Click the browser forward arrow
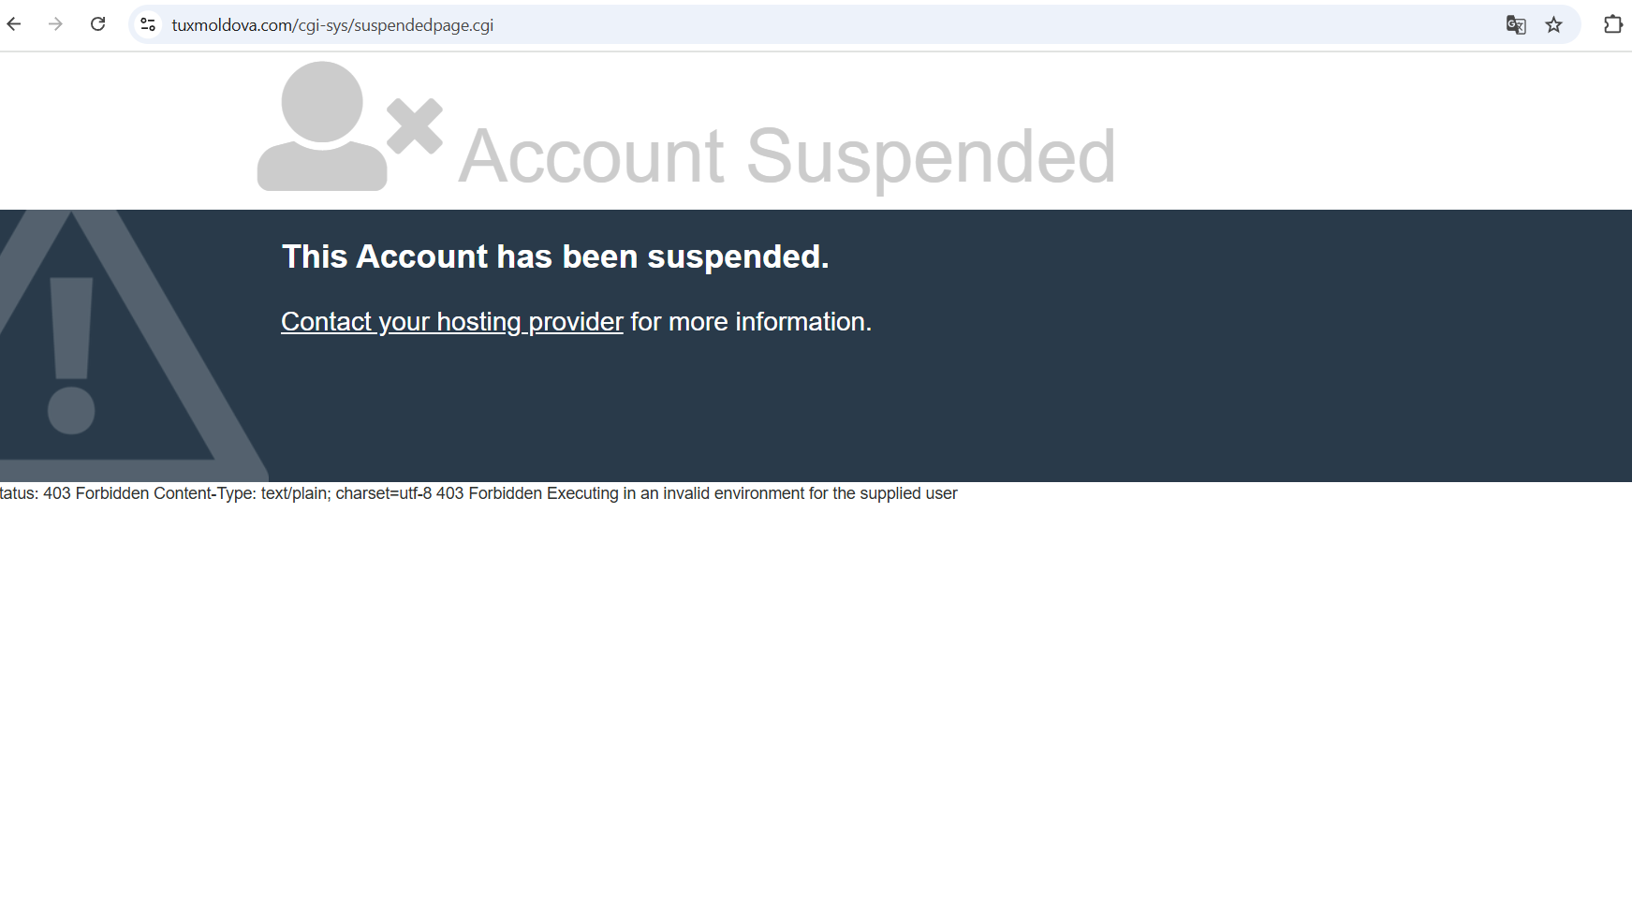The image size is (1632, 909). [x=55, y=24]
